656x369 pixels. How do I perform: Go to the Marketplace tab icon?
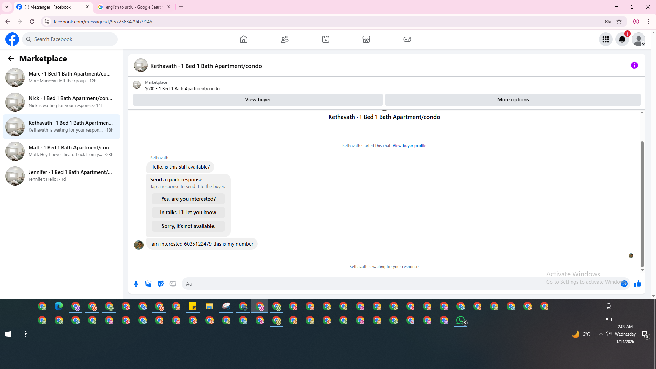[x=366, y=39]
